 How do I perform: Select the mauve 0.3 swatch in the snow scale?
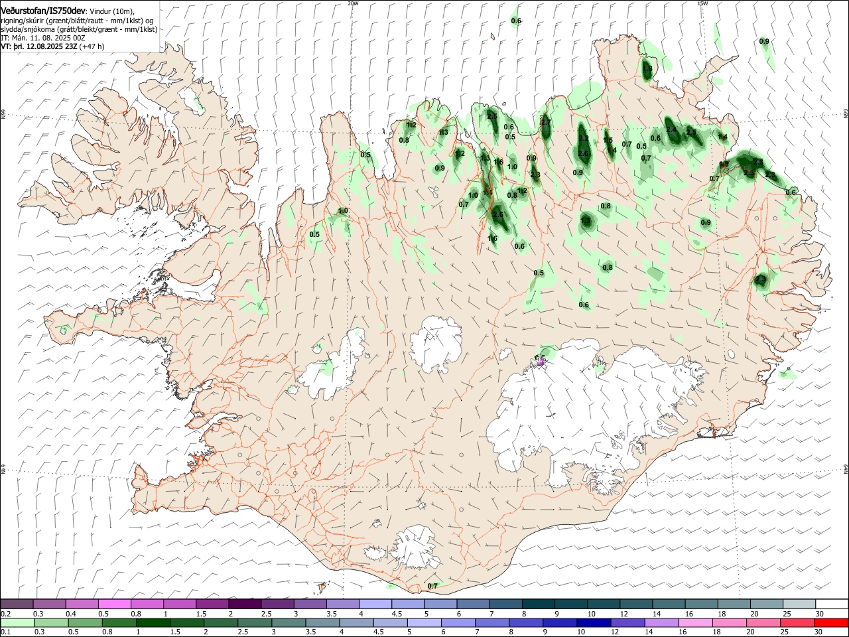click(x=49, y=604)
